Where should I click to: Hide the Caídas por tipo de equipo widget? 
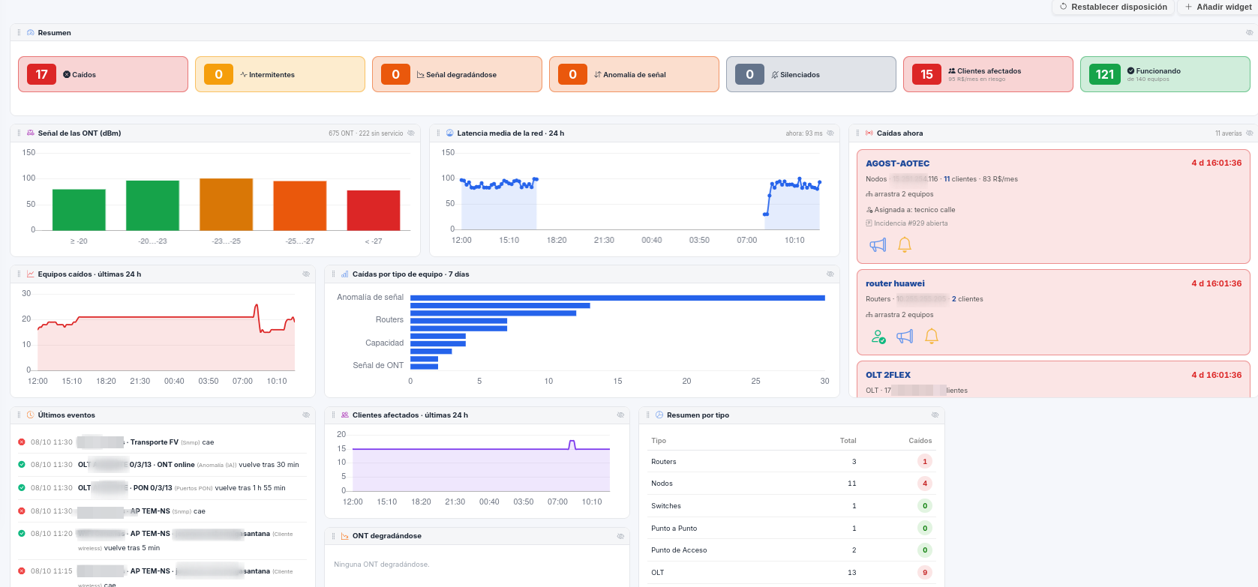tap(830, 274)
